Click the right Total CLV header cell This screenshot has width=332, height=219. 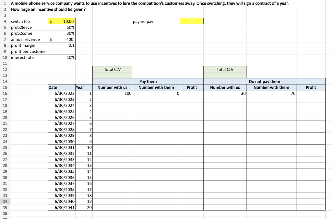[x=225, y=69]
